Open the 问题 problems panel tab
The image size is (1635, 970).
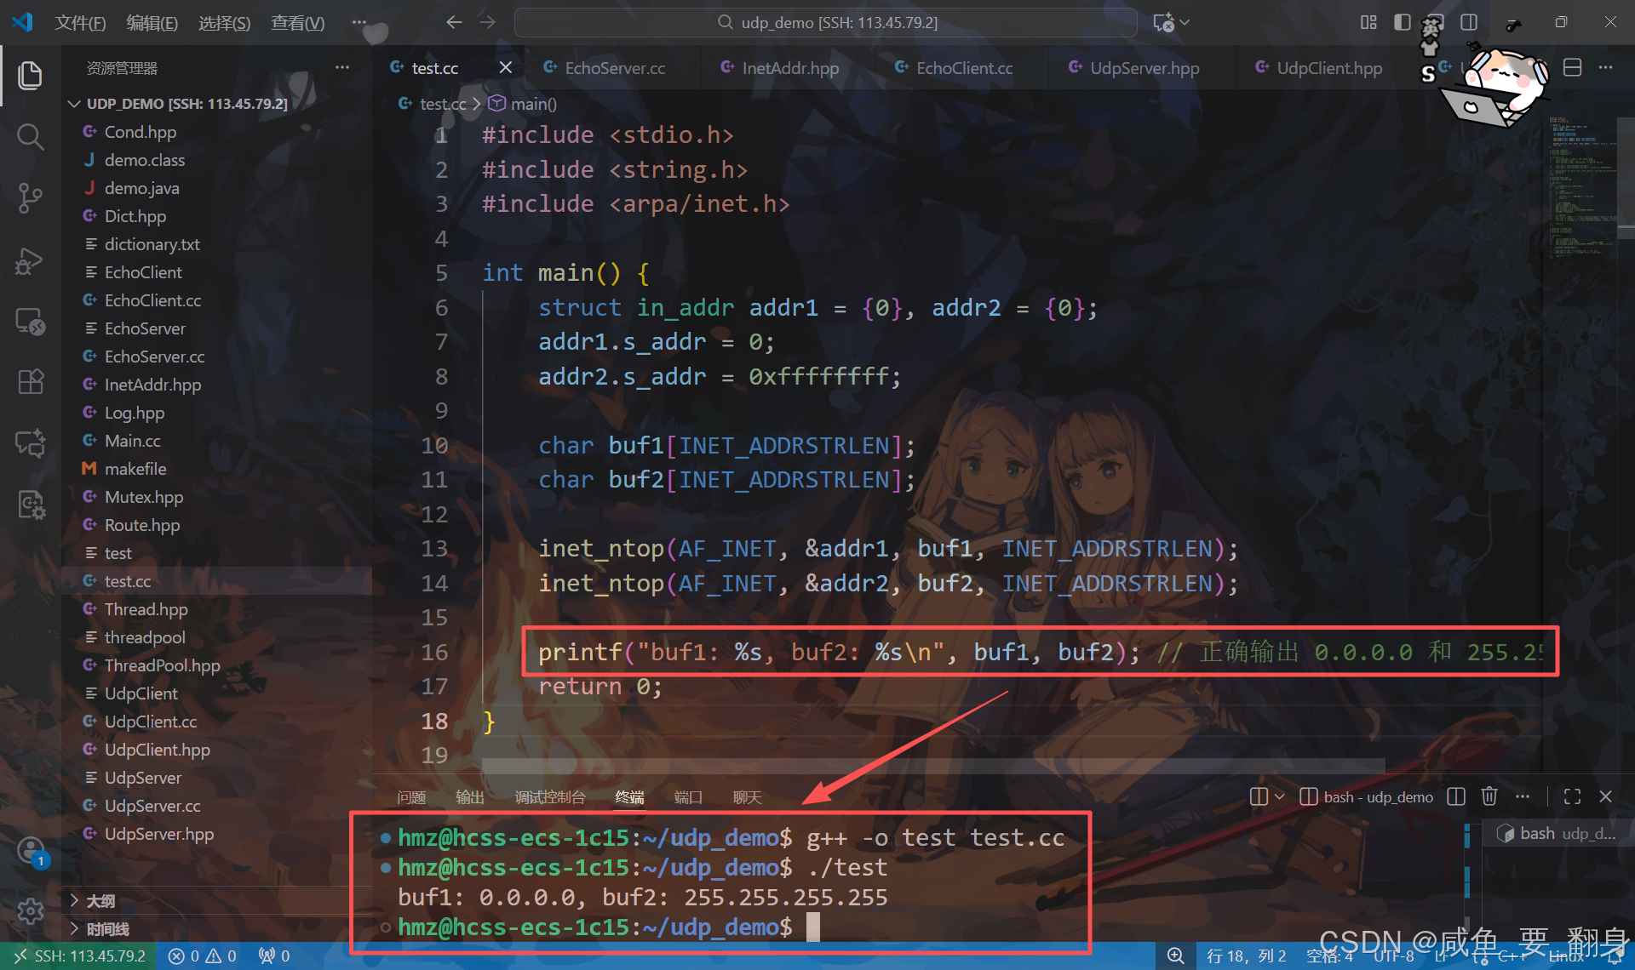point(411,797)
